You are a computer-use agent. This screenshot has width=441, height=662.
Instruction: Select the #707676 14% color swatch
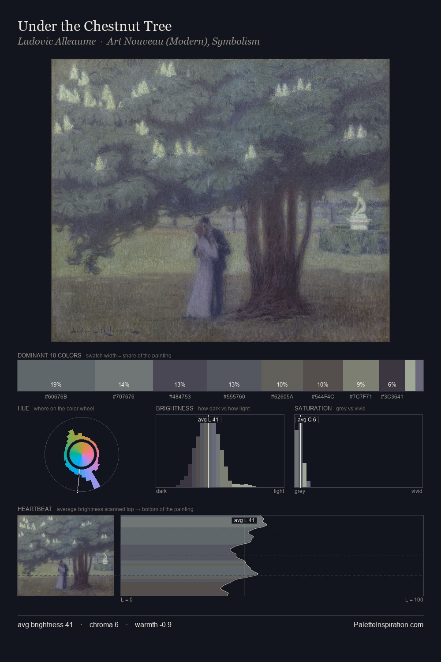click(124, 376)
